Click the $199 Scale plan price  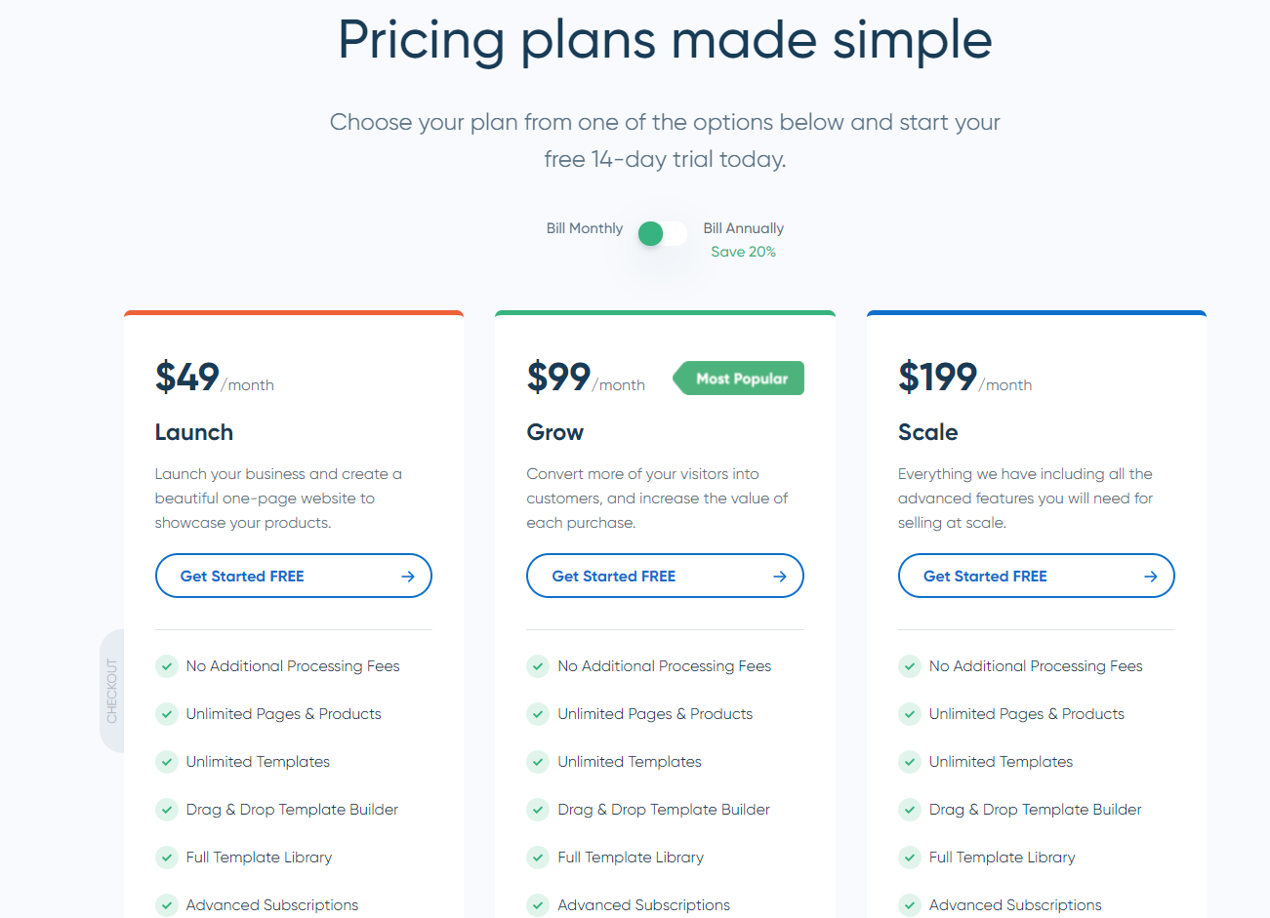point(937,377)
